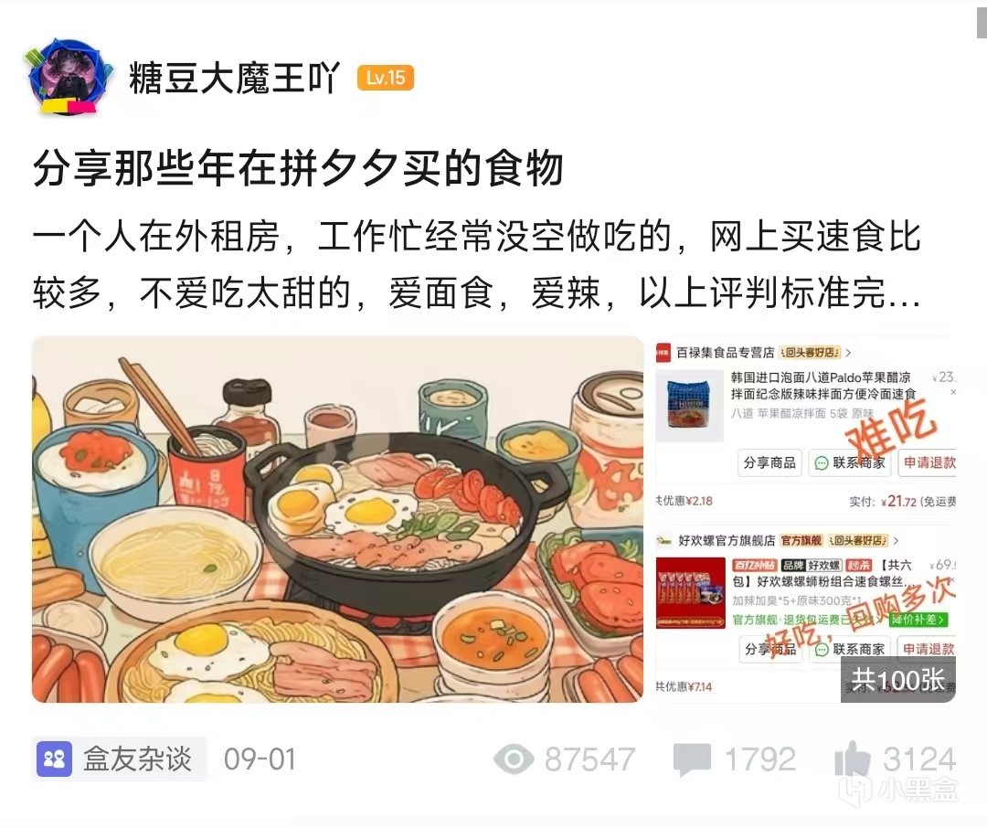Viewport: 987px width, 828px height.
Task: Tap the Lv.15 level badge
Action: pyautogui.click(x=386, y=78)
